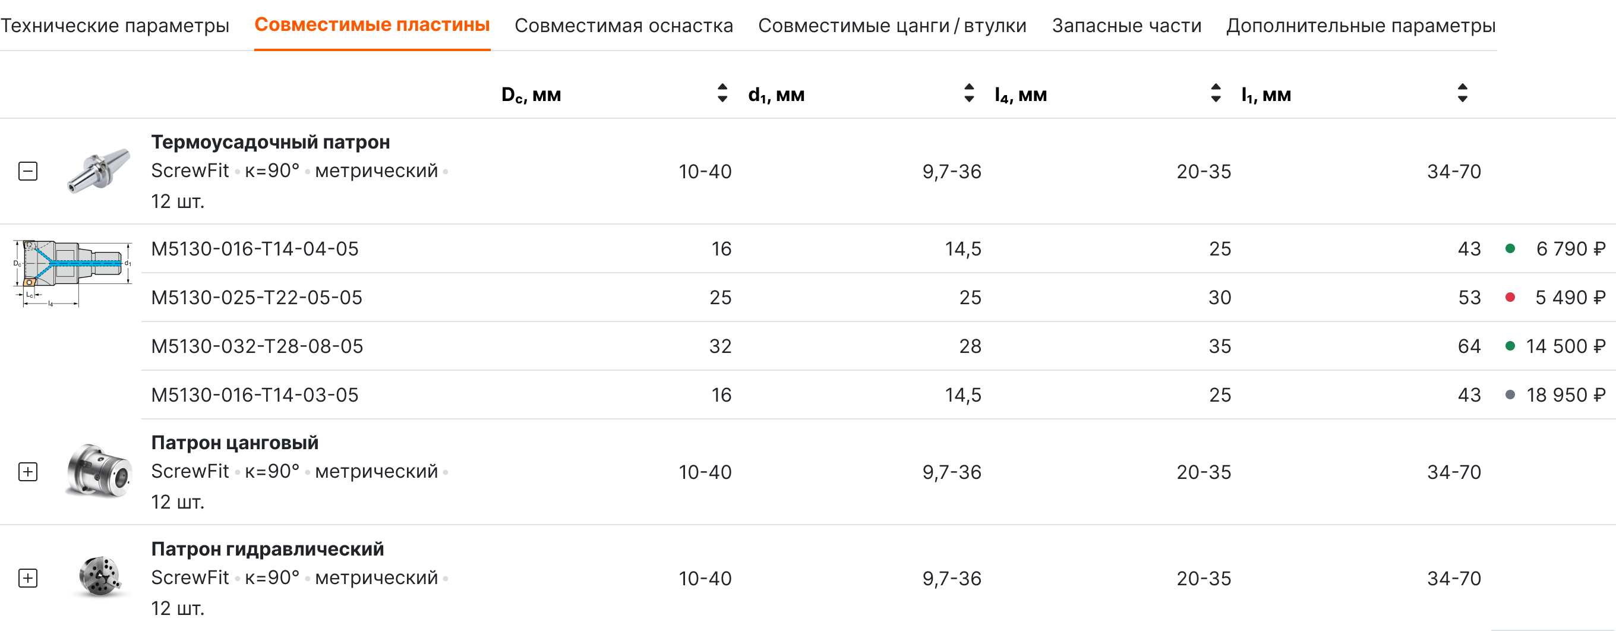The height and width of the screenshot is (631, 1616).
Task: Switch to Дополнительные параметры tab
Action: [x=1360, y=26]
